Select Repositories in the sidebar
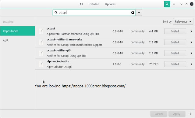The height and width of the screenshot is (118, 195). pos(18,31)
